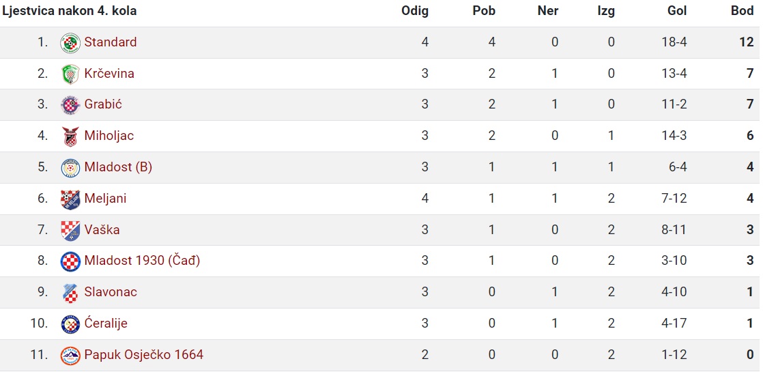Viewport: 763px width, 372px height.
Task: Click the Ćeralije club crest icon
Action: (70, 324)
